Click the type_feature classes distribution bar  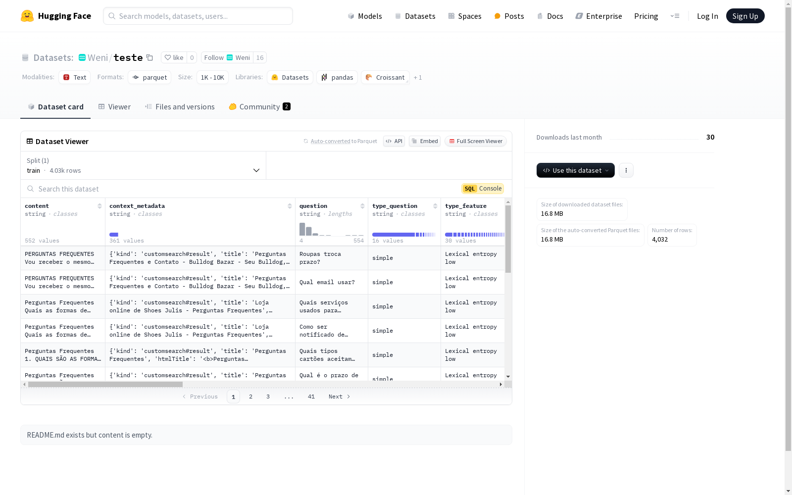[475, 235]
